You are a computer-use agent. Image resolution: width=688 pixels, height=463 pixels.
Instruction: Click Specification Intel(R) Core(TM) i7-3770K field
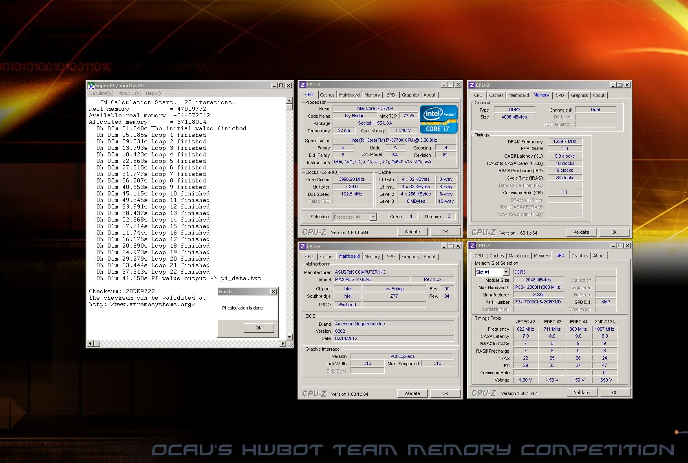click(394, 140)
